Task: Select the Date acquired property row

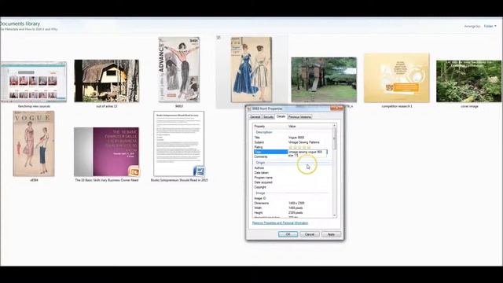Action: (292, 182)
